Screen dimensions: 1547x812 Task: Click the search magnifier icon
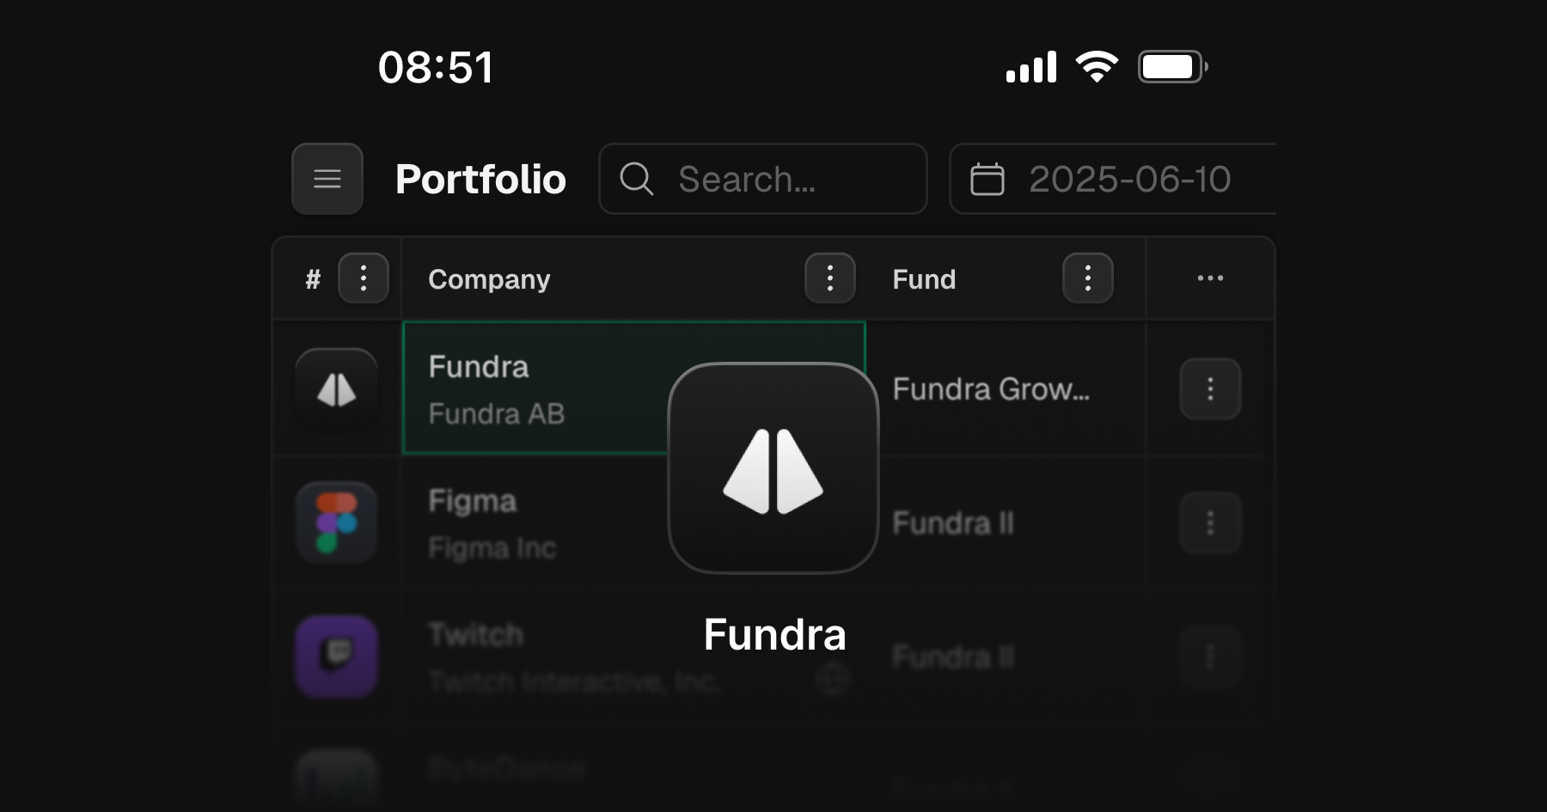(x=637, y=179)
